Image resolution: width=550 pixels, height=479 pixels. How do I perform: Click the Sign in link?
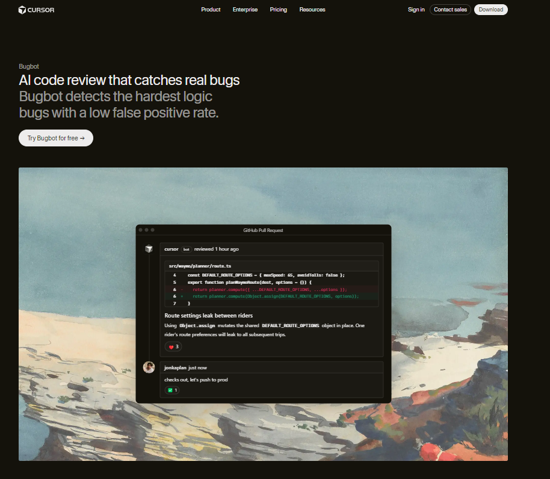point(416,10)
